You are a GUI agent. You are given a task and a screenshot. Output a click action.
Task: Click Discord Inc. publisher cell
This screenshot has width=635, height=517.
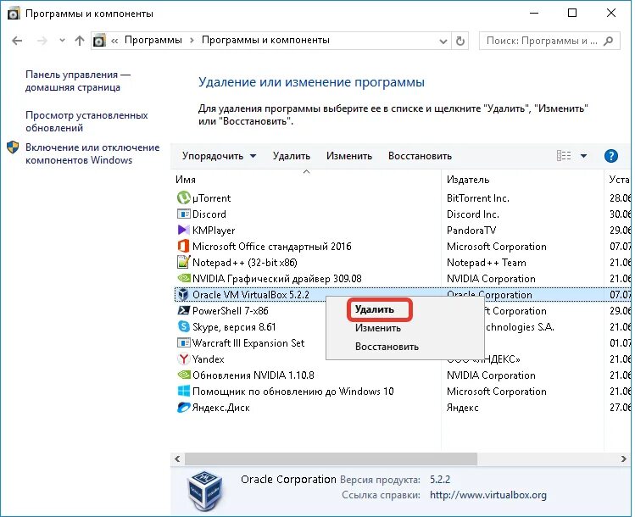pos(472,214)
